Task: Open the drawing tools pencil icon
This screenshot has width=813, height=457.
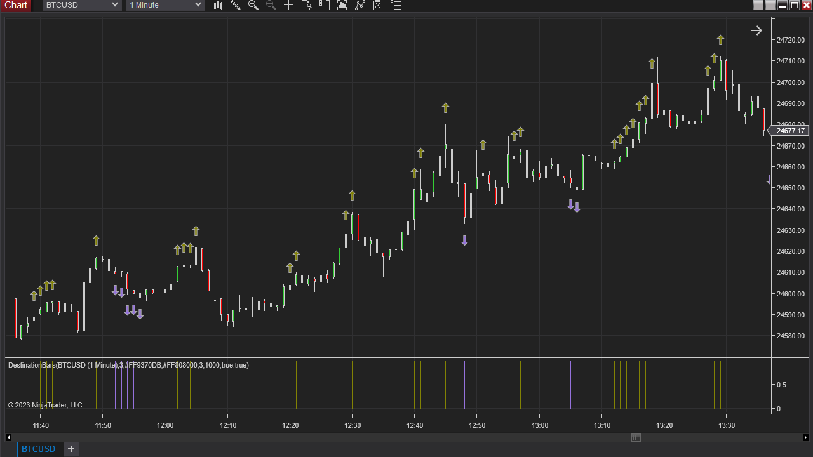Action: (x=236, y=5)
